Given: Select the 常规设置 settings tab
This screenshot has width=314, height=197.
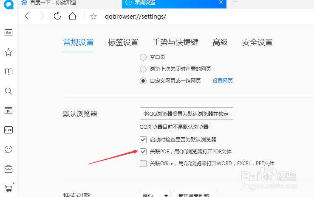Looking at the screenshot, I should coord(79,42).
